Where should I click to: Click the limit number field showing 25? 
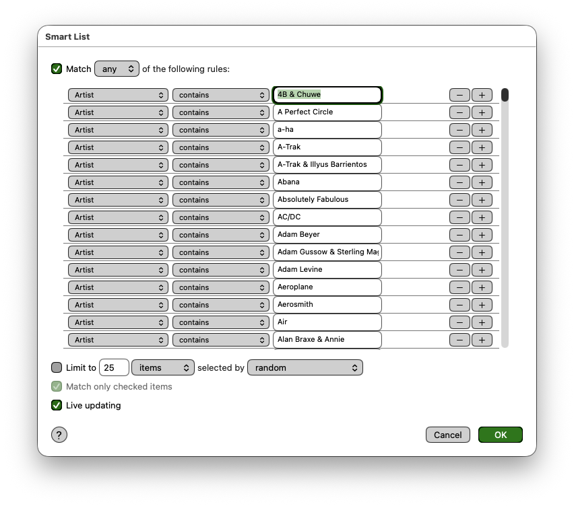tap(114, 367)
